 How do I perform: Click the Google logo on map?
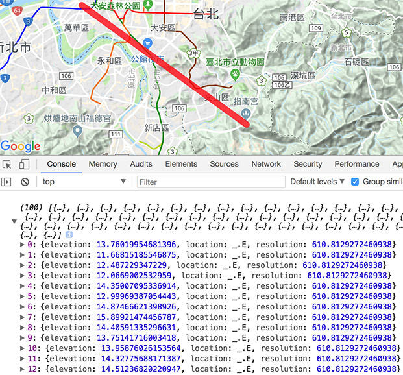(x=21, y=147)
